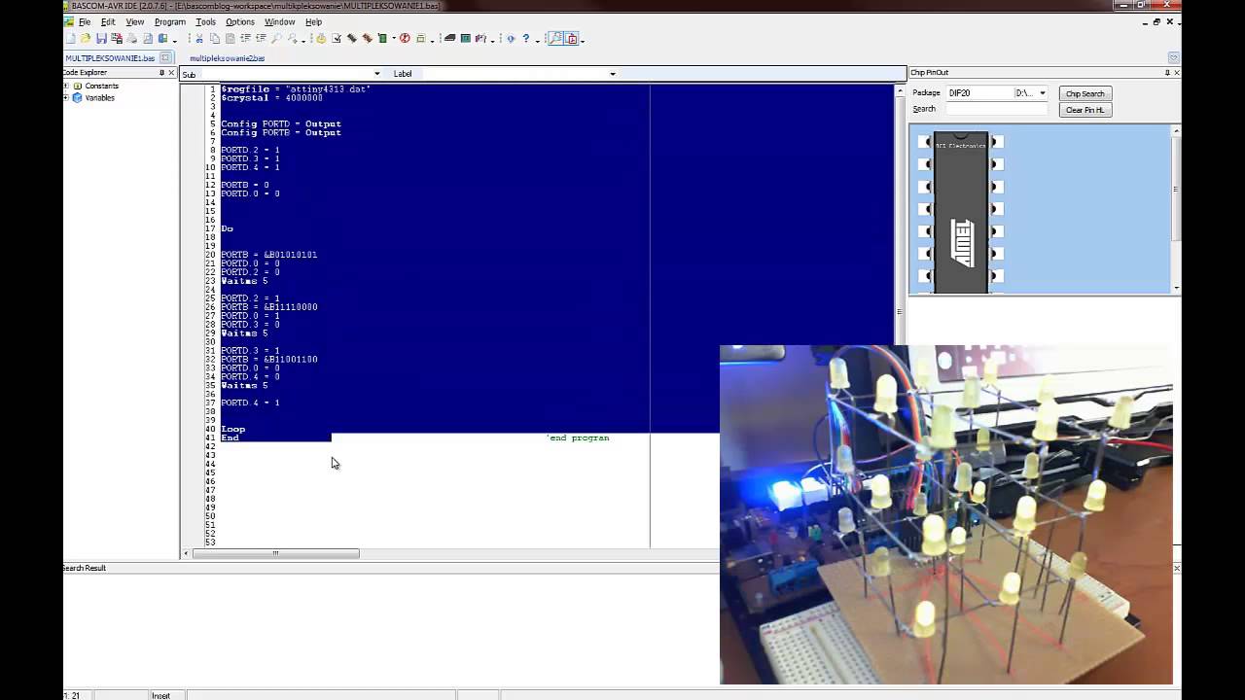The height and width of the screenshot is (700, 1245).
Task: Click the Chip Search button
Action: [x=1085, y=93]
